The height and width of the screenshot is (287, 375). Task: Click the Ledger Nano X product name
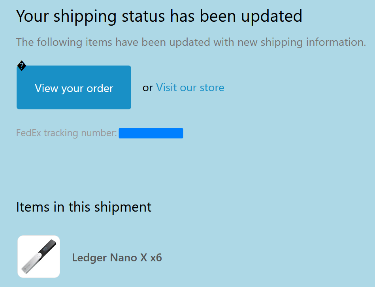(110, 258)
